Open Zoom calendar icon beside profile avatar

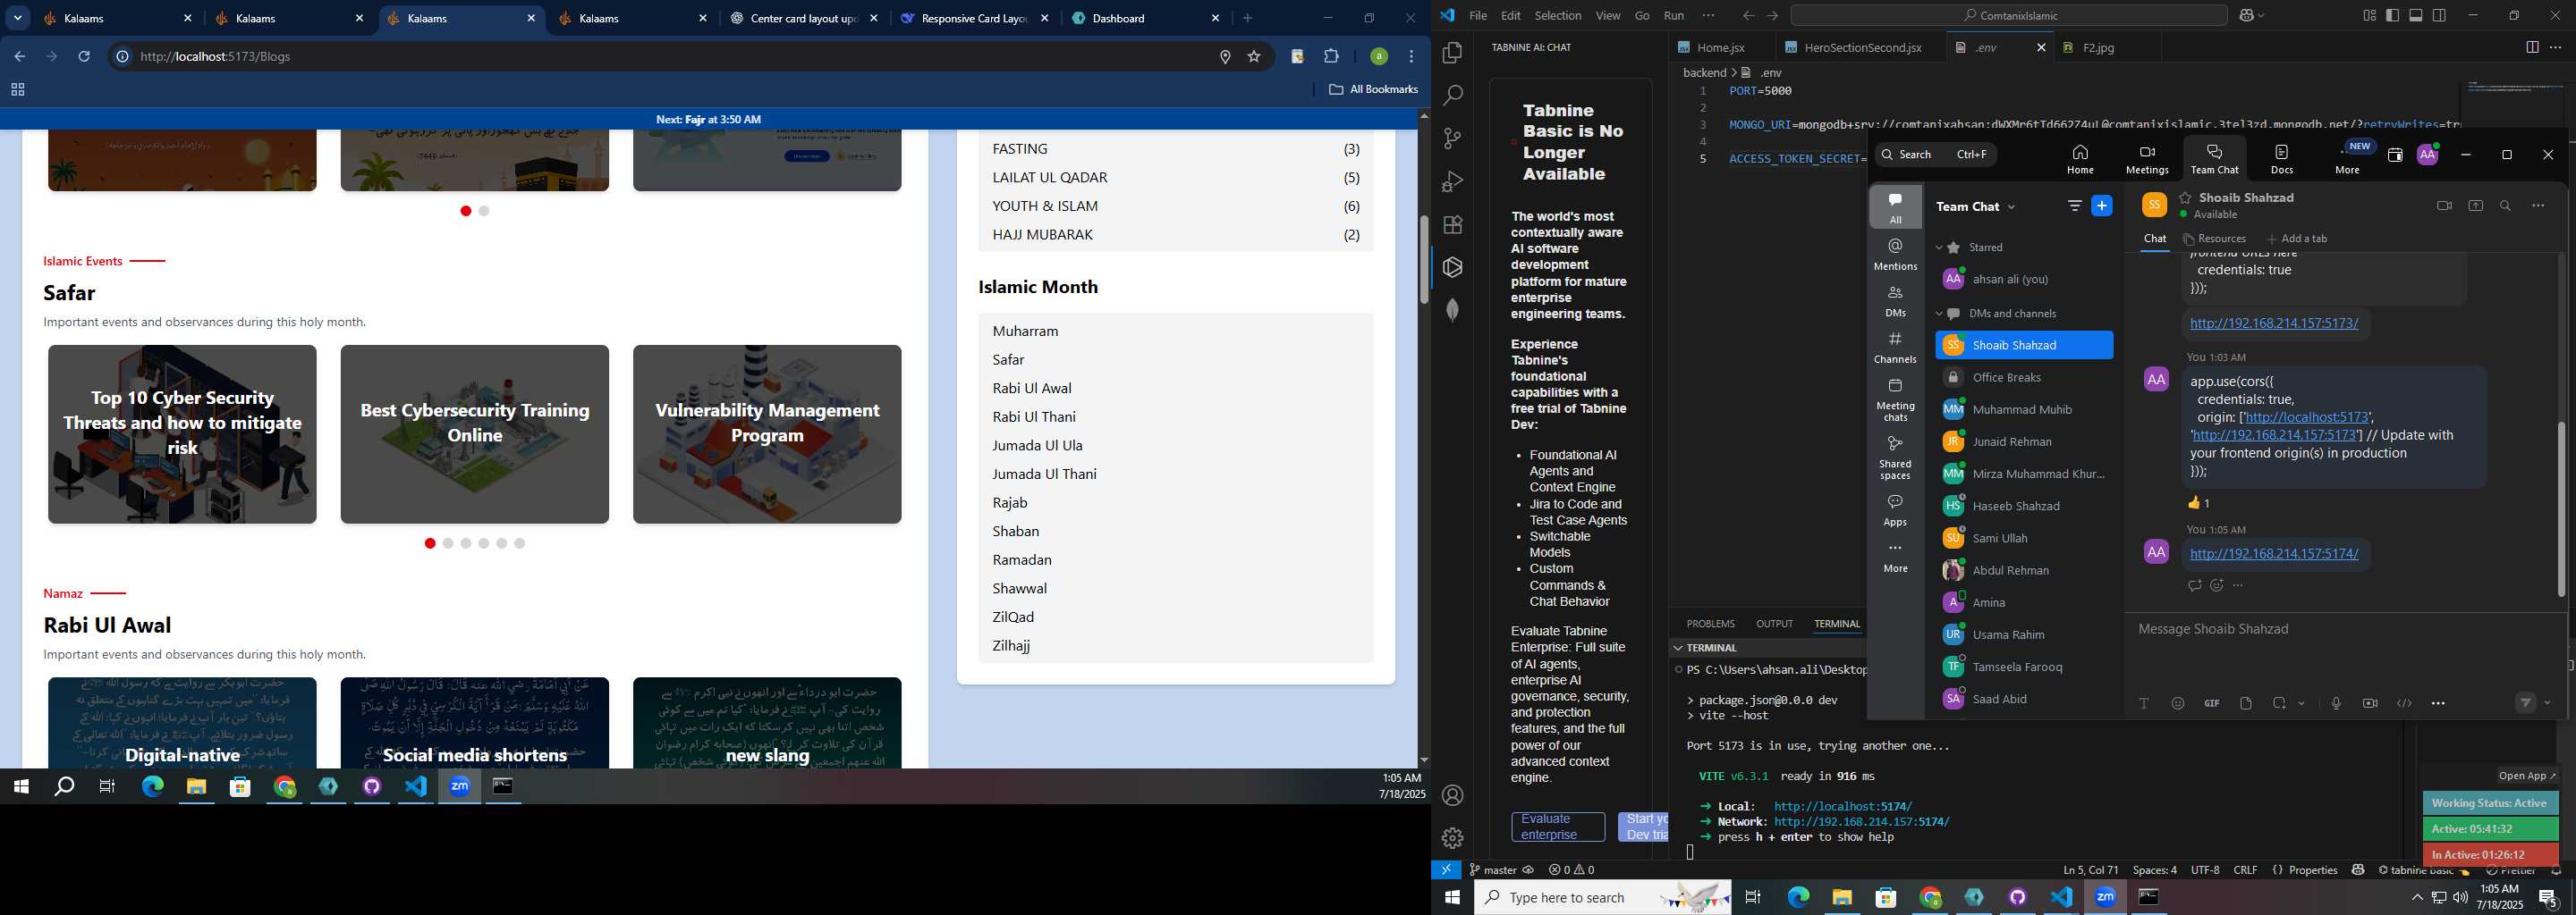(x=2395, y=155)
